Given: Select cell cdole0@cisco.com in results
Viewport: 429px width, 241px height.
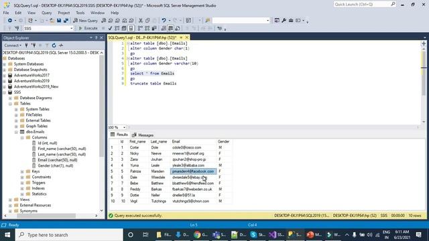Looking at the screenshot, I should [x=193, y=147].
